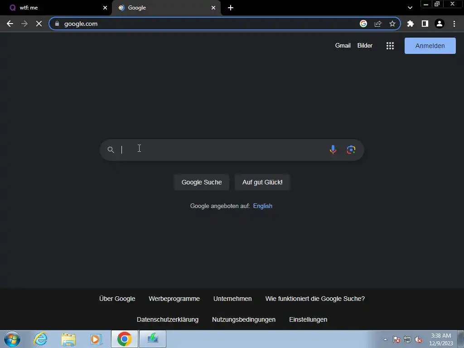Open Nutzungsbedingungen footer link
Image resolution: width=464 pixels, height=348 pixels.
click(243, 319)
